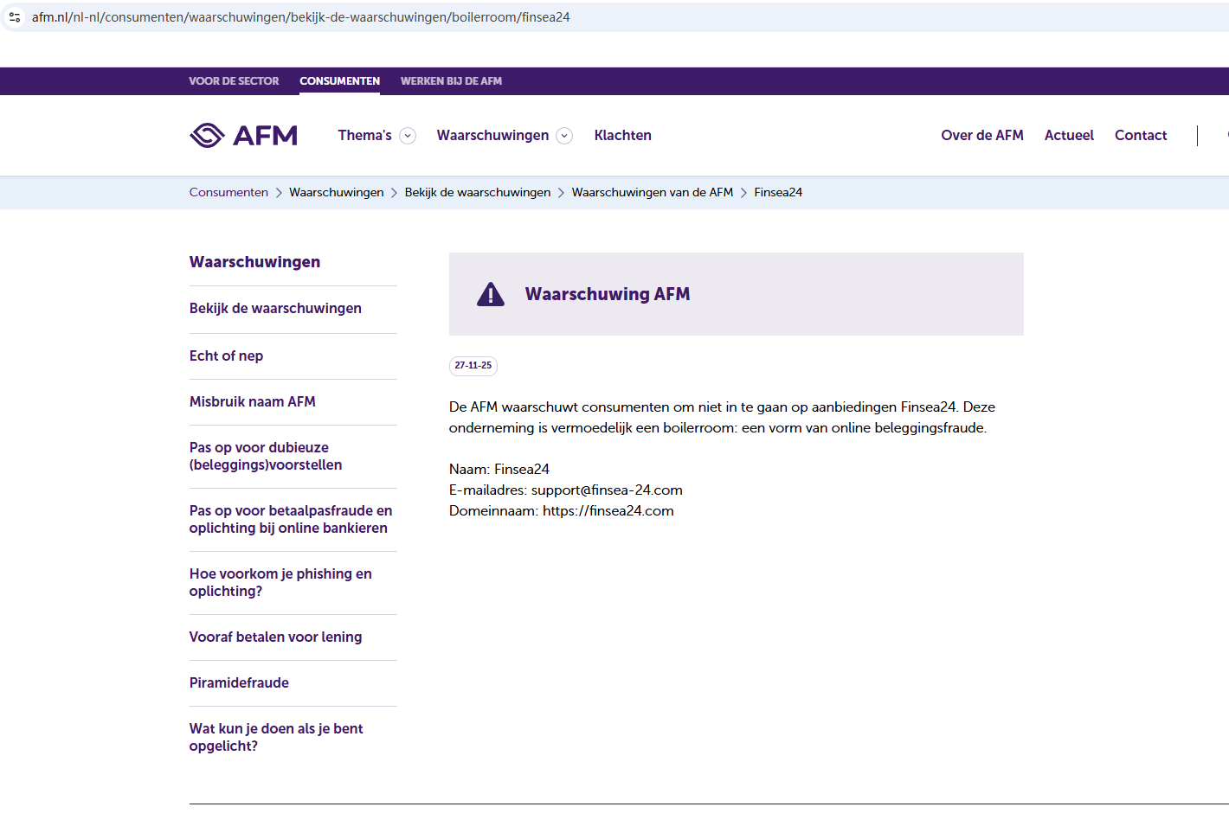Switch to Werken bij de AFM tab

451,81
